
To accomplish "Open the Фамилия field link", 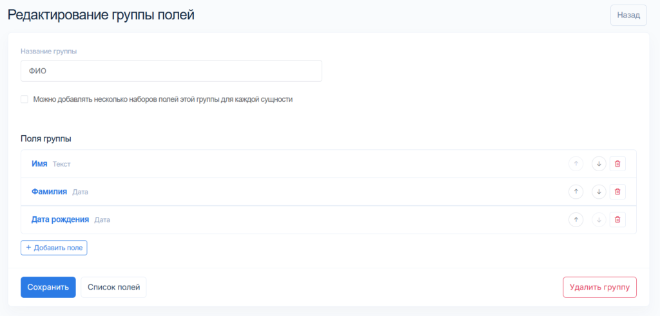I will point(49,192).
